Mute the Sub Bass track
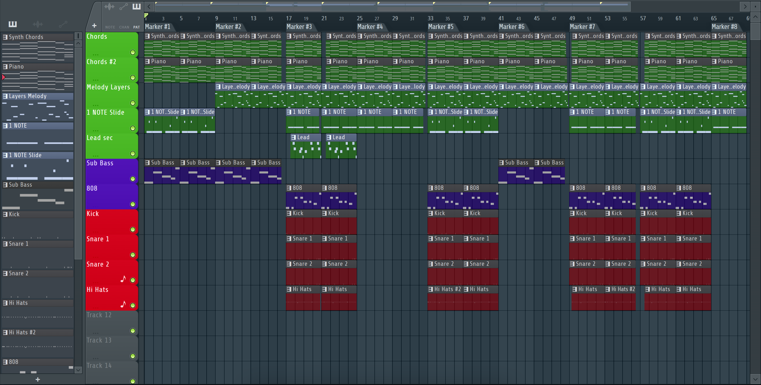The width and height of the screenshot is (761, 385). [133, 179]
